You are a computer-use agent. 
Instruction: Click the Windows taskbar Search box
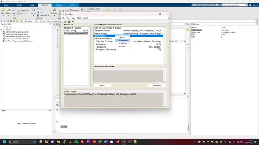click(22, 142)
